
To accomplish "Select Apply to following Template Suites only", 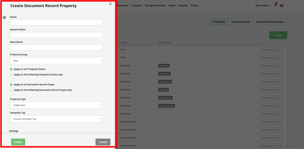I will click(x=11, y=75).
